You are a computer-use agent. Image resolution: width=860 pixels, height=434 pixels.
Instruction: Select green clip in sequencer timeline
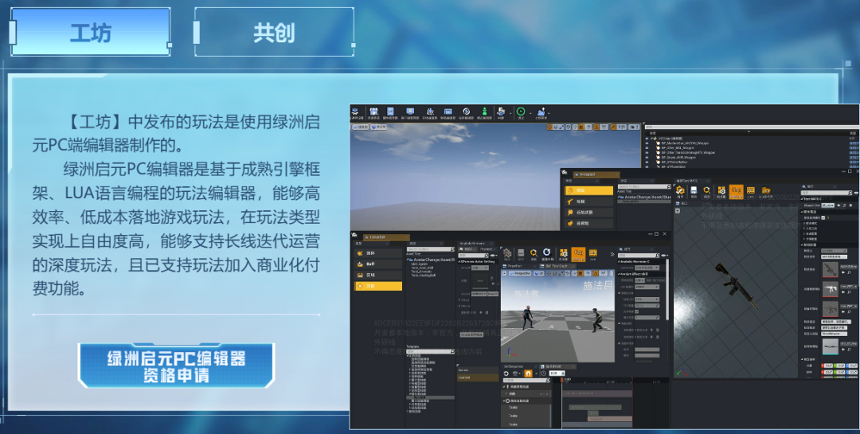(595, 408)
